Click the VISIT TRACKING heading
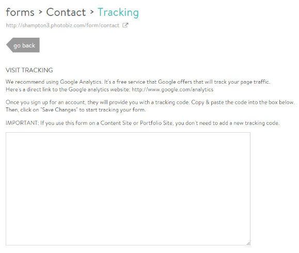The width and height of the screenshot is (299, 253). [29, 70]
